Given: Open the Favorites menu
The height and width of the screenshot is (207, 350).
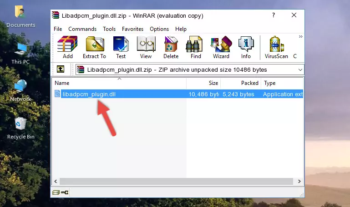Looking at the screenshot, I should click(132, 29).
